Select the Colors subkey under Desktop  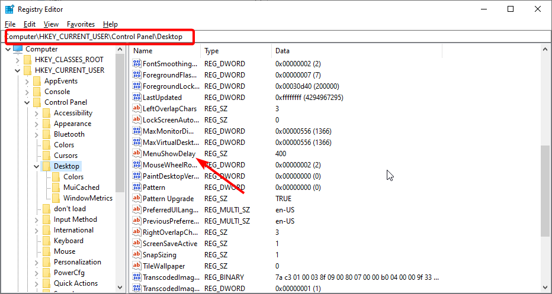click(x=73, y=177)
